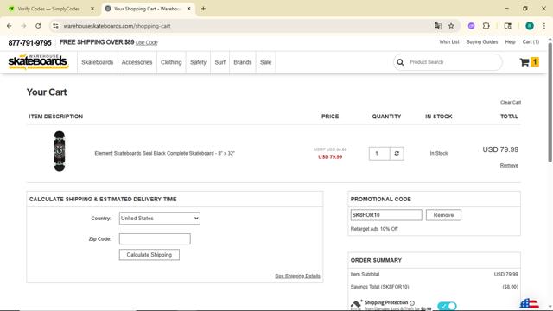This screenshot has height=311, width=553.
Task: Go forward with the browser forward arrow
Action: tap(23, 26)
